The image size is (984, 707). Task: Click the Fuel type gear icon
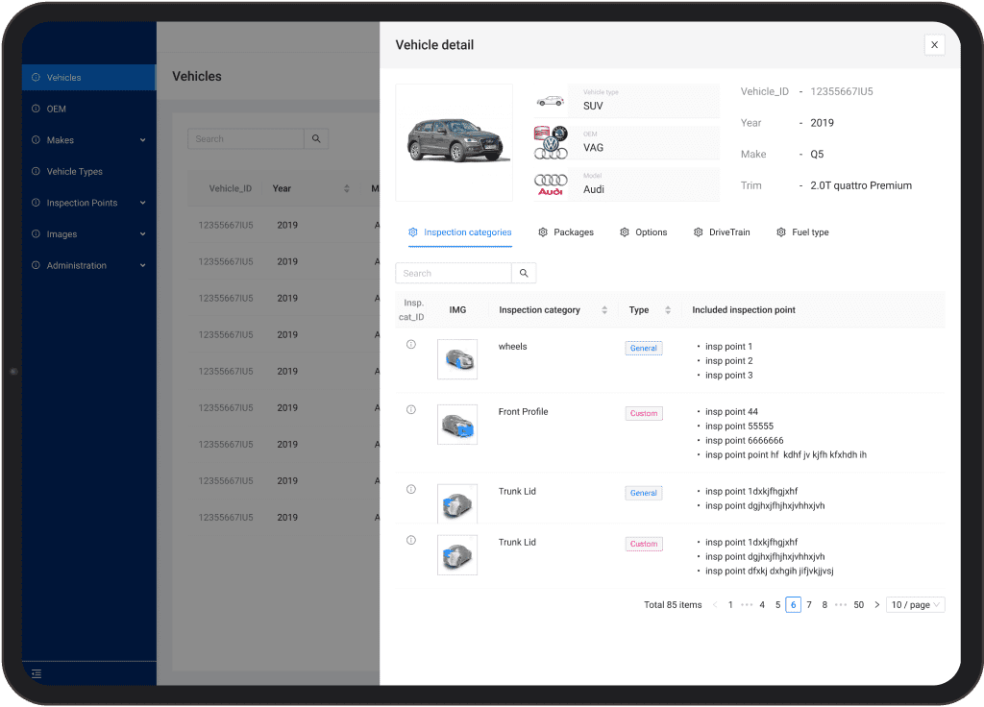(780, 232)
